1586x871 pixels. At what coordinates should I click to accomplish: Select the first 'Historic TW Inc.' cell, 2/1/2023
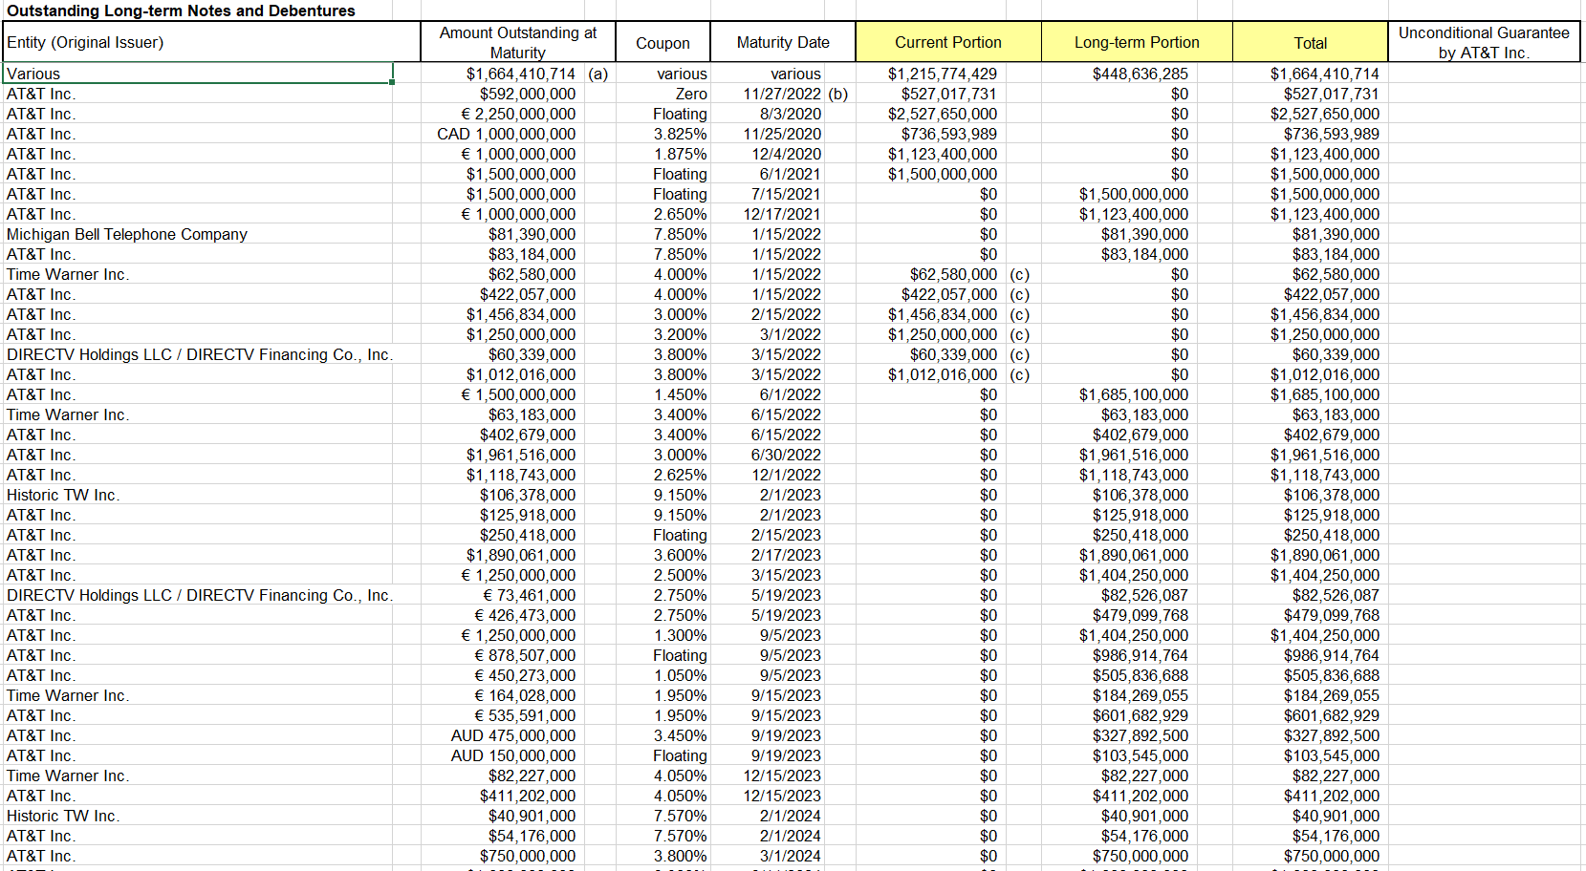pyautogui.click(x=198, y=495)
